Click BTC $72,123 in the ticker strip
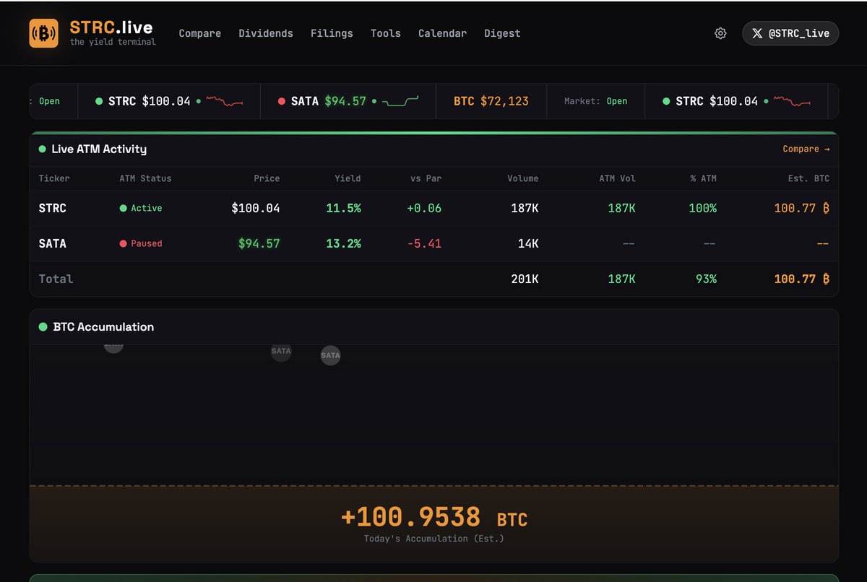Screen dimensions: 867x582 [491, 101]
